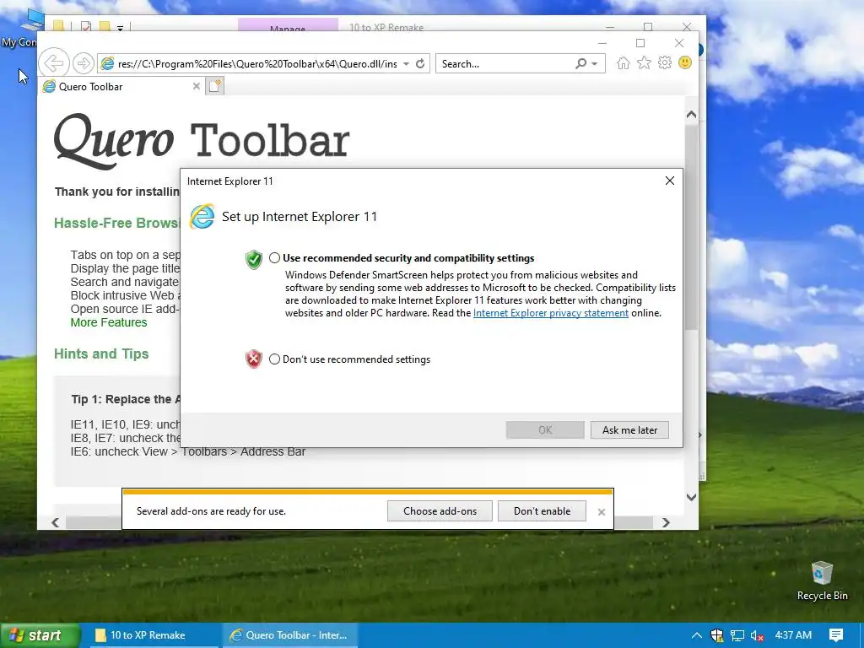Maximize the Internet Explorer window
Viewport: 864px width, 648px height.
click(x=640, y=43)
